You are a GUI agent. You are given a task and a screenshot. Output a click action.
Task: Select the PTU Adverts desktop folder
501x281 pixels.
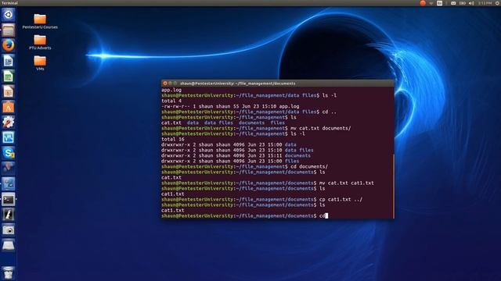pyautogui.click(x=40, y=42)
